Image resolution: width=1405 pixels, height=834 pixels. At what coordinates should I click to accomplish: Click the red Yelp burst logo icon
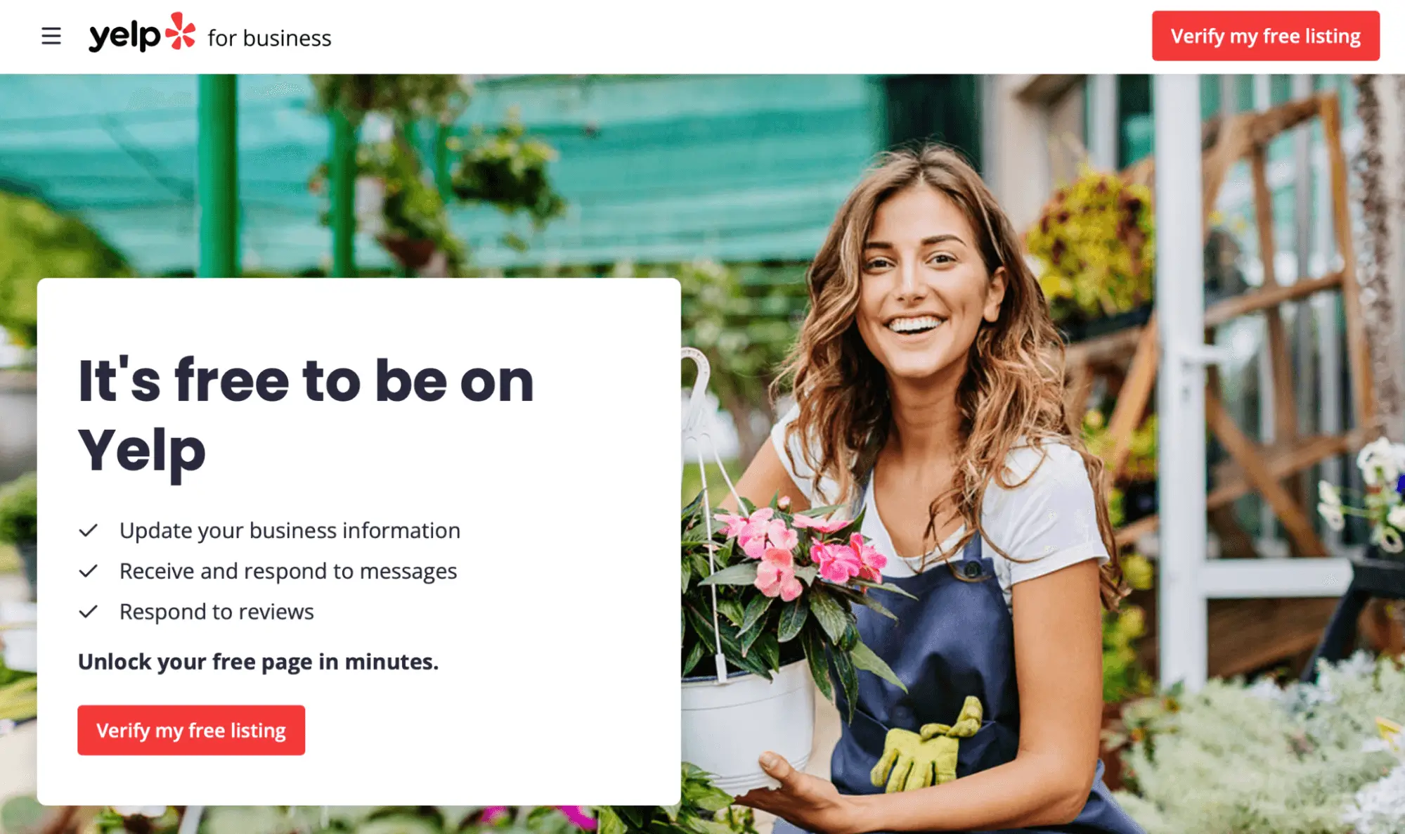click(181, 31)
